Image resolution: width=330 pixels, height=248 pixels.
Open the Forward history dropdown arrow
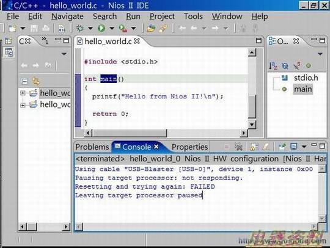click(x=226, y=28)
